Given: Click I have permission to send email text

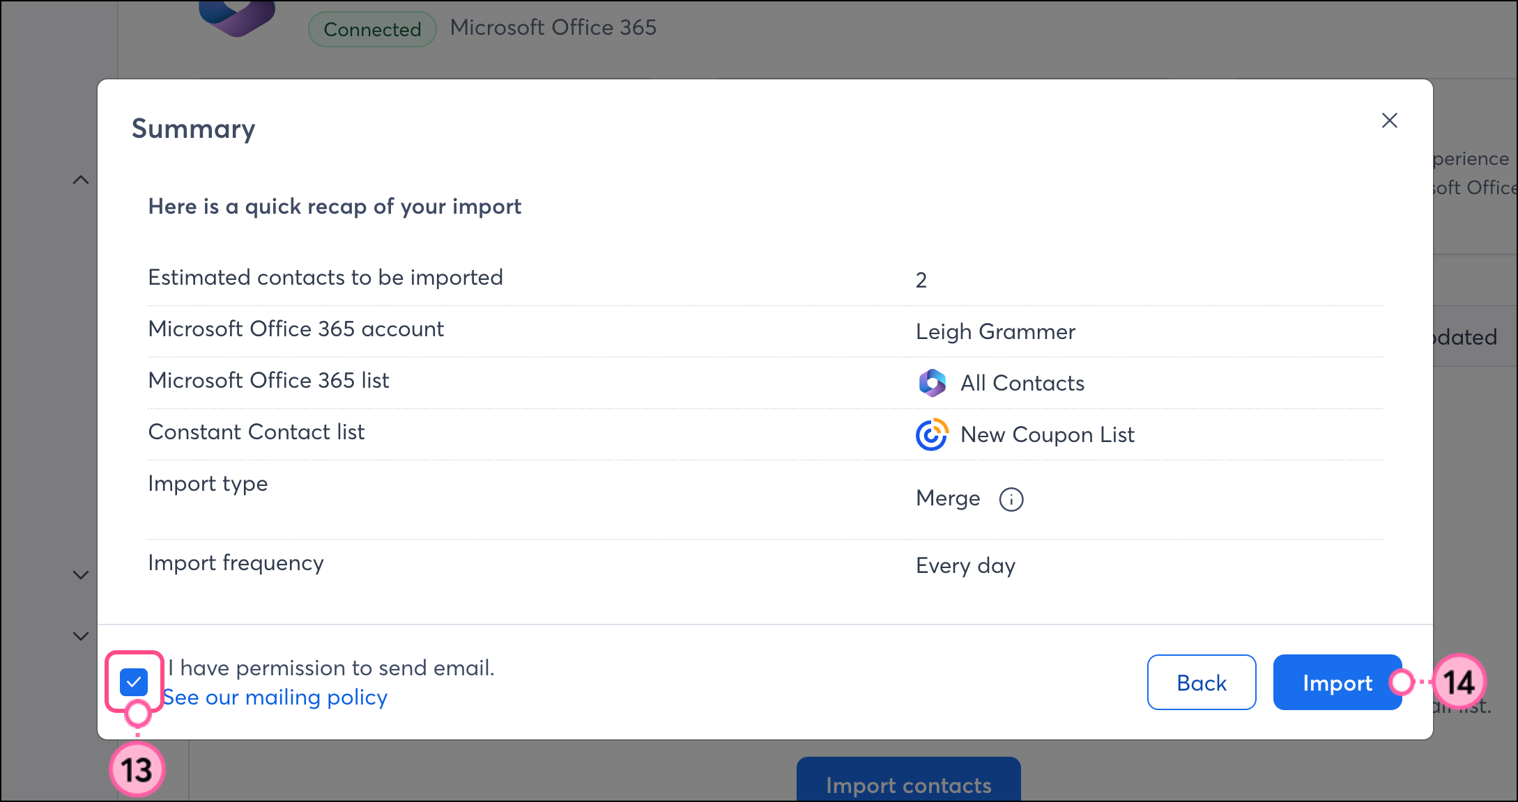Looking at the screenshot, I should pos(331,668).
